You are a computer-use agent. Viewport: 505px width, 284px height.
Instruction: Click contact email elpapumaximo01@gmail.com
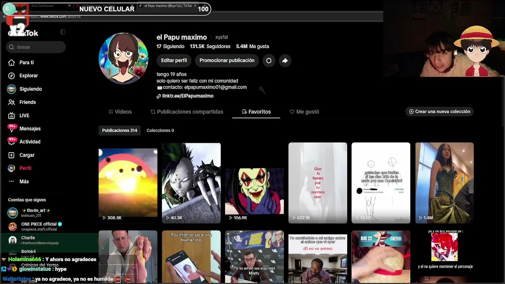(215, 87)
